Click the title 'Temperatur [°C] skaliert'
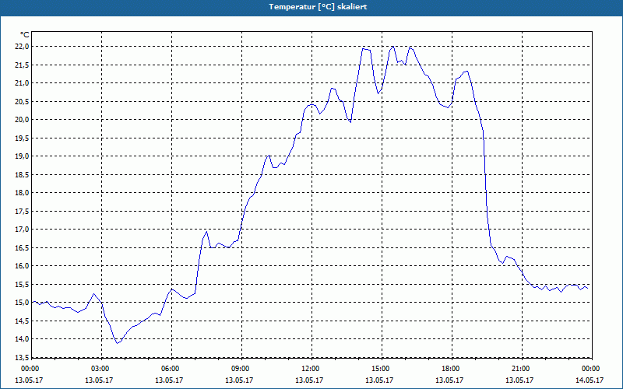623x389 pixels. (x=318, y=7)
